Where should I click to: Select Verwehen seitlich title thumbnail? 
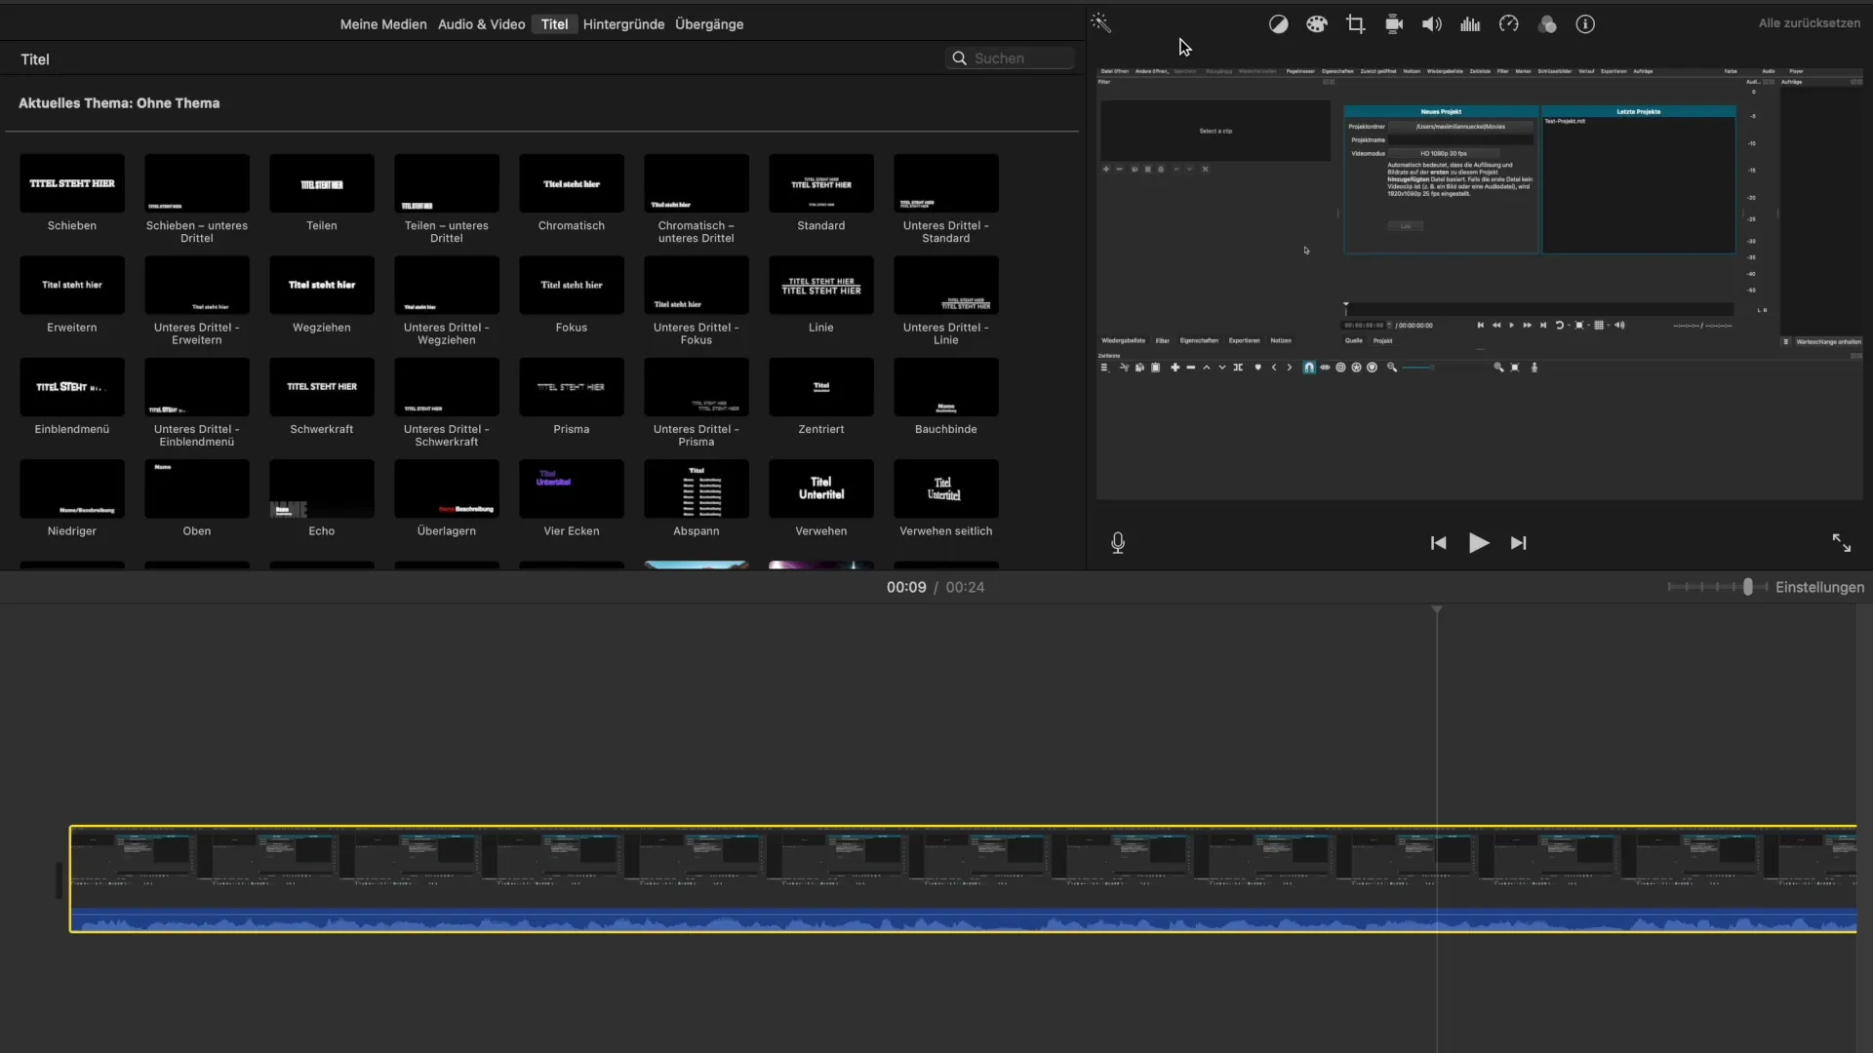[946, 488]
